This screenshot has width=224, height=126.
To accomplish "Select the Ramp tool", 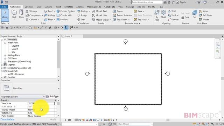I will tap(82, 15).
